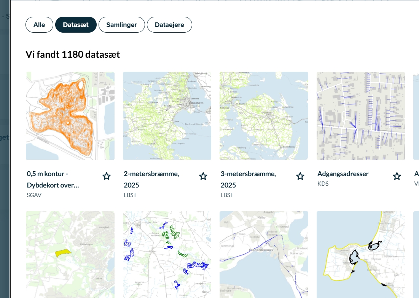Filter results by Dataejere

(169, 25)
